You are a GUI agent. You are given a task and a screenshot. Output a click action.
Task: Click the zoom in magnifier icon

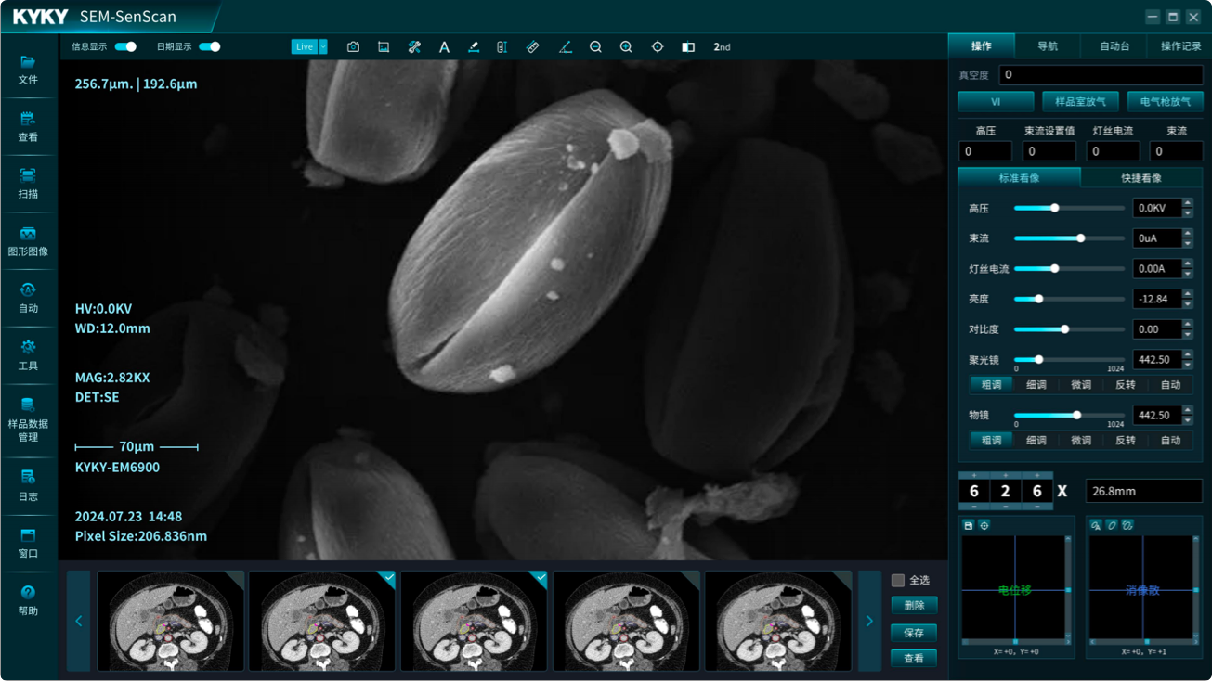(626, 47)
